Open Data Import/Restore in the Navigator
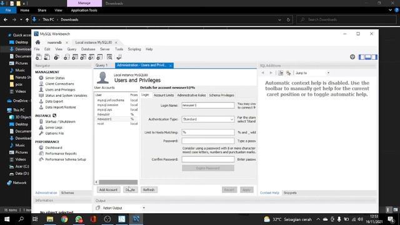 click(x=61, y=107)
